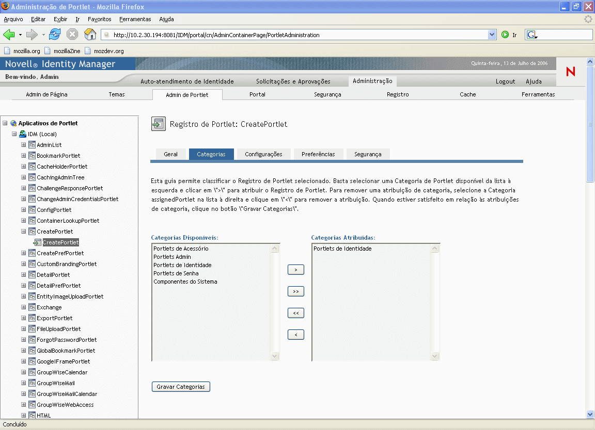Click the mozdev.org bookmark page icon
Screen dimensions: 595x430
[88, 51]
